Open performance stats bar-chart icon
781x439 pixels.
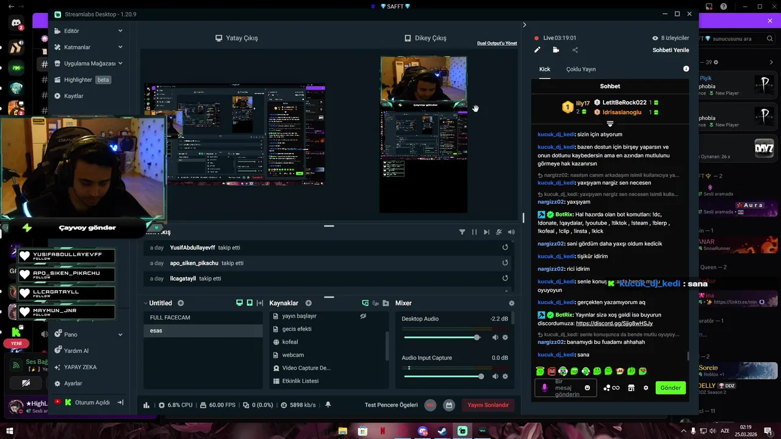[x=146, y=405]
